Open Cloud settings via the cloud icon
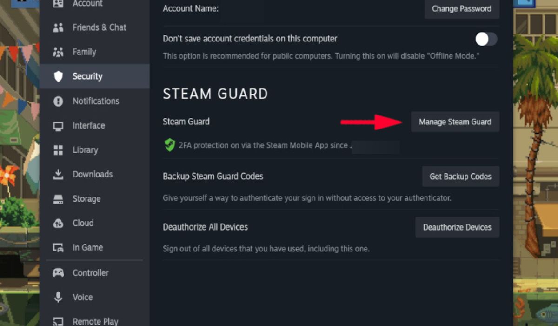558x326 pixels. tap(59, 223)
